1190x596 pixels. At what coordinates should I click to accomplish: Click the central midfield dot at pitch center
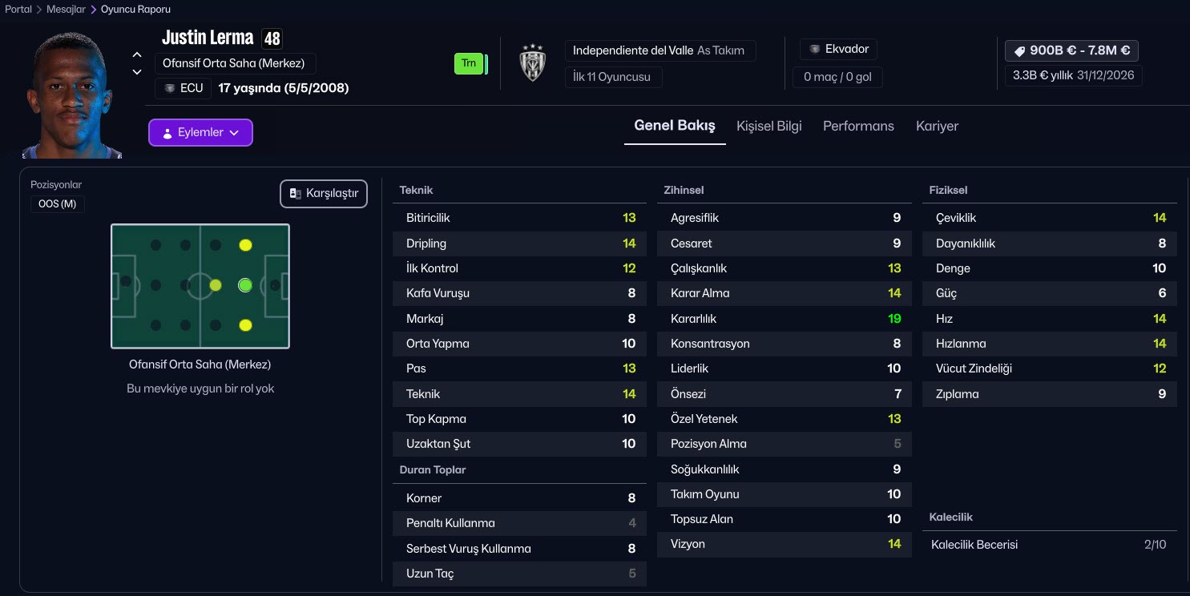click(x=215, y=284)
